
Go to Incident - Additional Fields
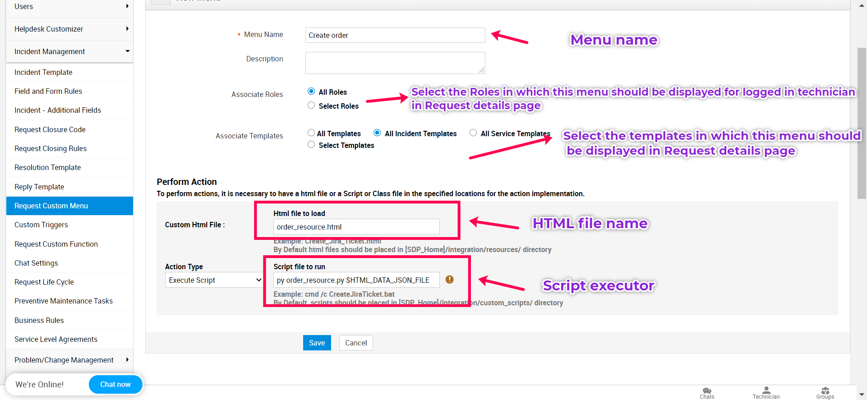(x=69, y=110)
